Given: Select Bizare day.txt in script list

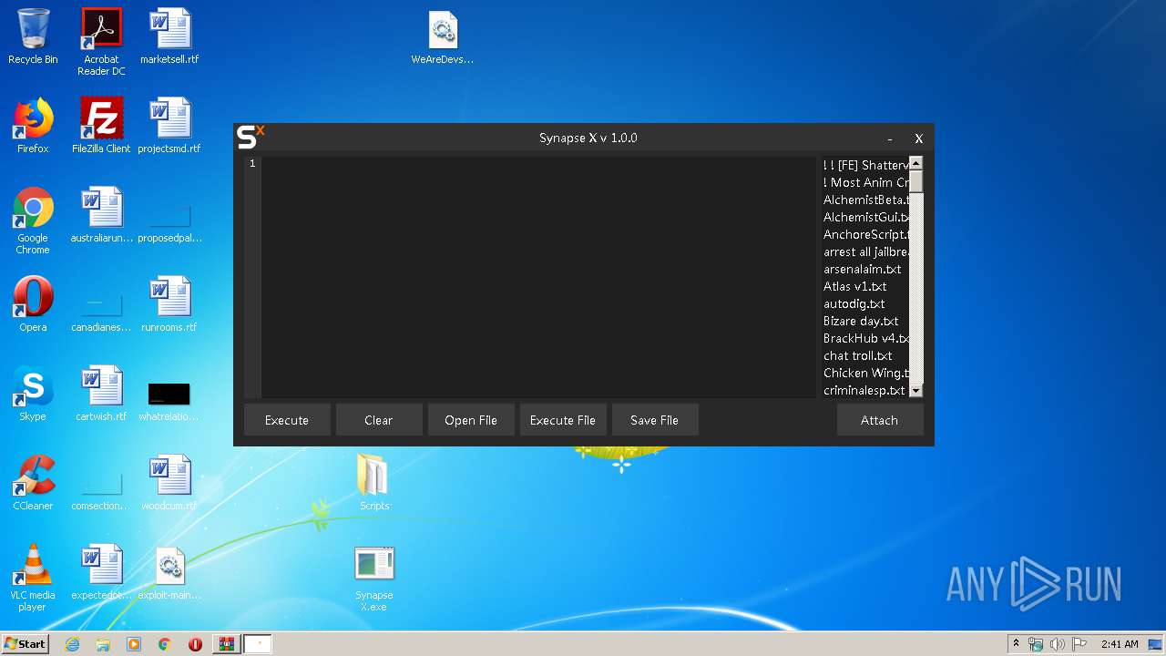Looking at the screenshot, I should tap(861, 321).
